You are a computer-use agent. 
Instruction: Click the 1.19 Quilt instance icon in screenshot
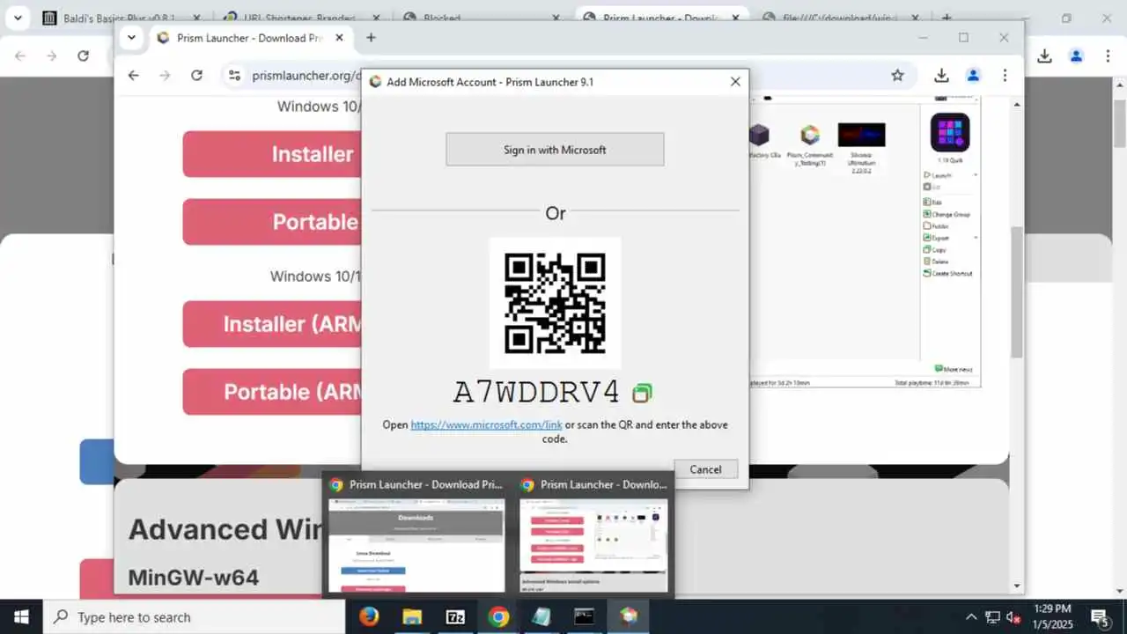pos(950,133)
